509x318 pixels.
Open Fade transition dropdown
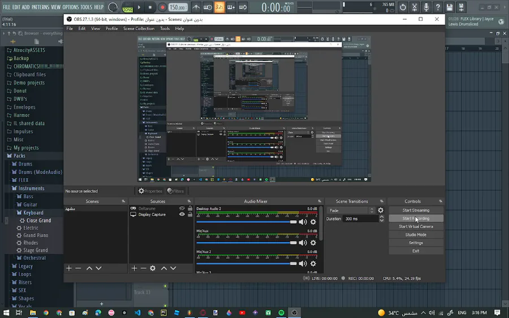point(351,210)
